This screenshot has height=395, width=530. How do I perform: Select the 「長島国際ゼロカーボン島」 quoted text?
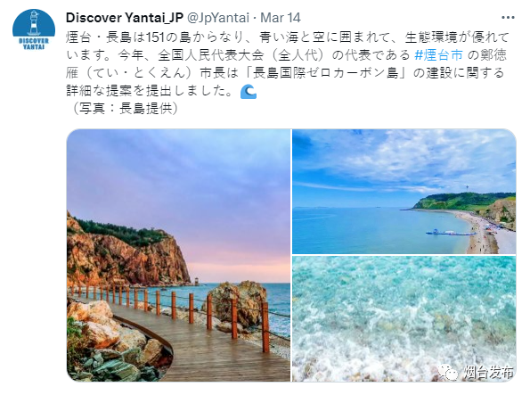(x=326, y=73)
